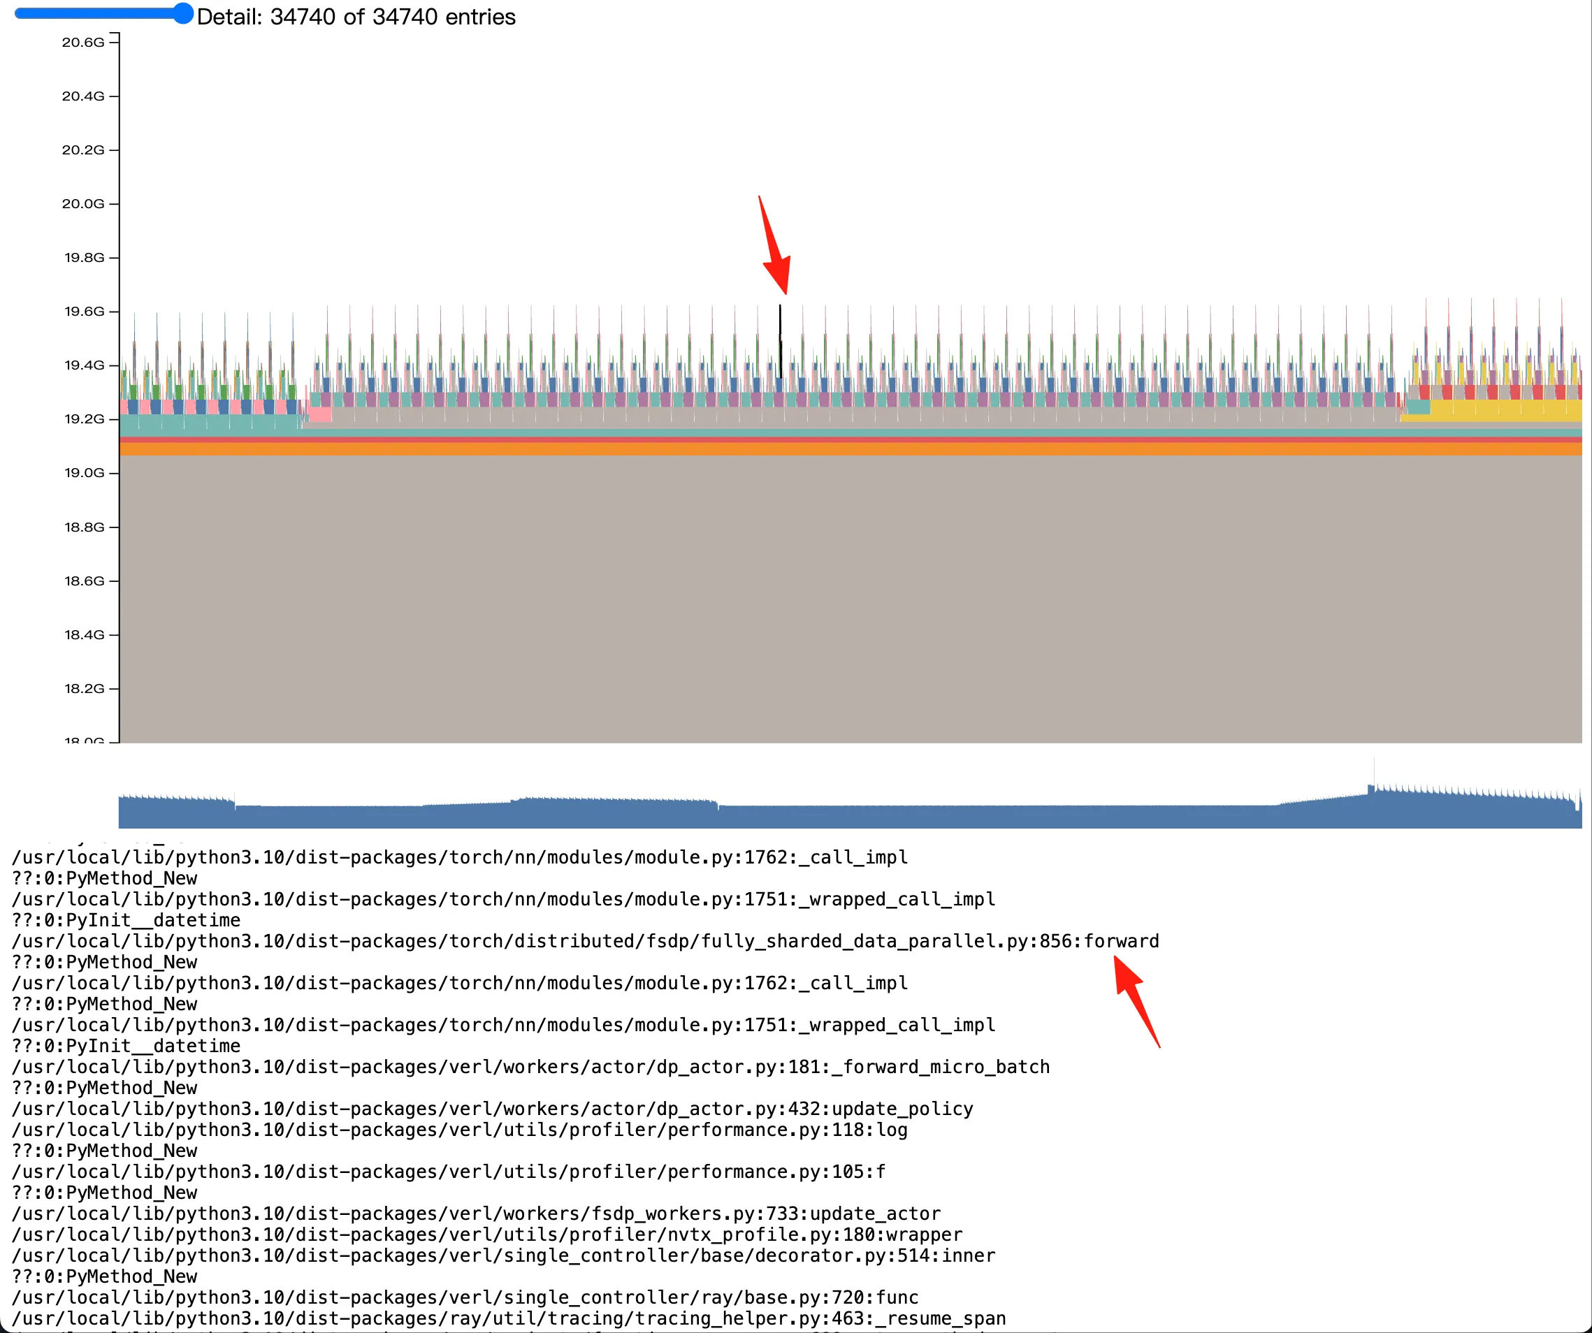The image size is (1592, 1333).
Task: Click dp_actor.py:432:update_policy stack line
Action: pos(492,1109)
